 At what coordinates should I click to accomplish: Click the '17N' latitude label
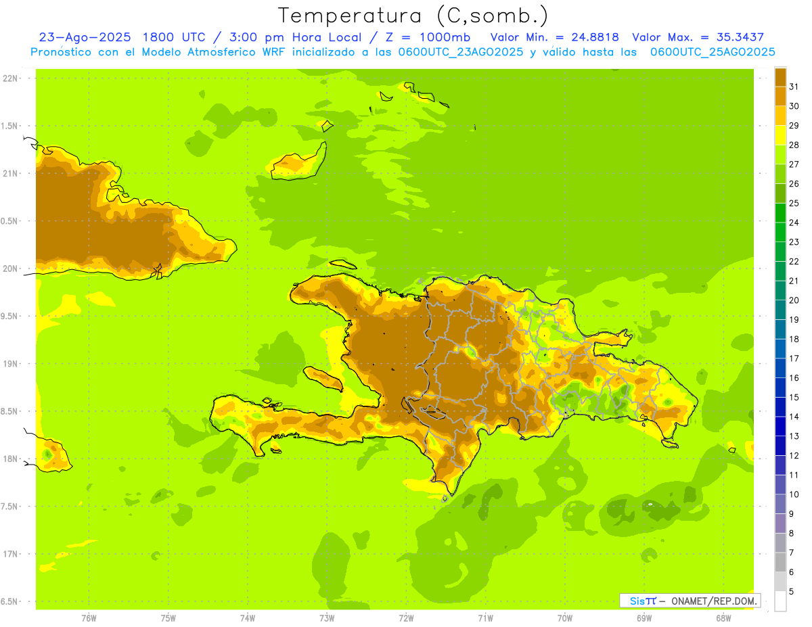[x=10, y=554]
